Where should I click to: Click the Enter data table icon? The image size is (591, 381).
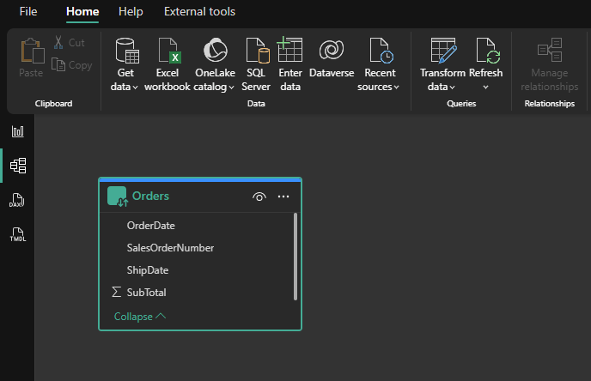pos(290,50)
